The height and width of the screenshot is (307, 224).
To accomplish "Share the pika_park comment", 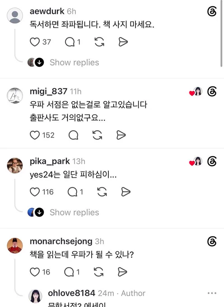I will pos(126,192).
